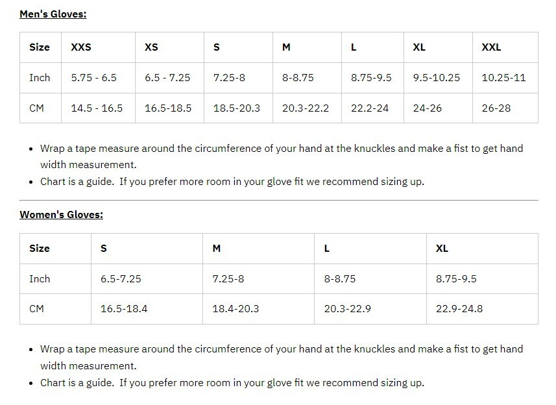Click the 26-28 CM cell
Screen dimensions: 556x405
click(496, 108)
